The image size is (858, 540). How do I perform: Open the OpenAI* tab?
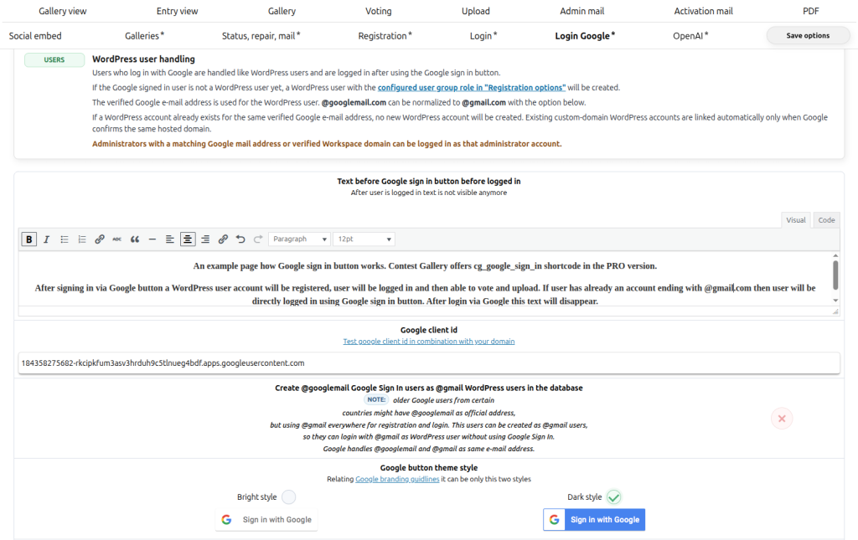click(690, 36)
